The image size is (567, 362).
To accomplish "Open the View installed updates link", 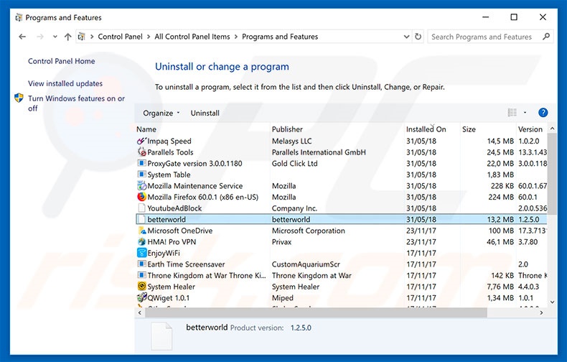I will coord(65,83).
